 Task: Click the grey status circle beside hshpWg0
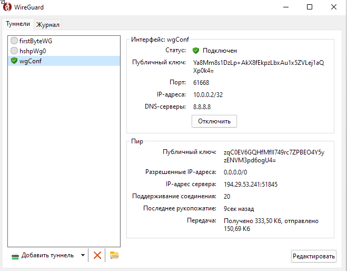14,51
